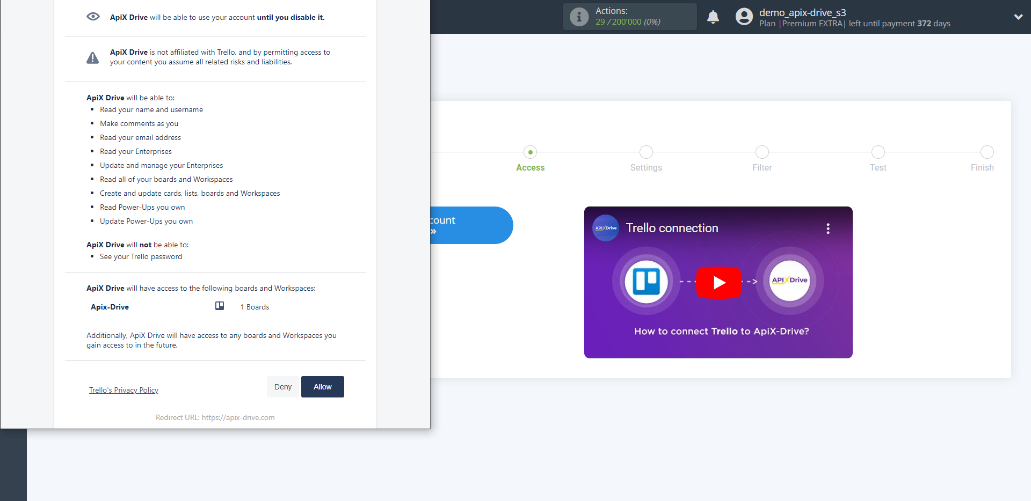Click the Trello logo in video thumbnail

point(646,281)
